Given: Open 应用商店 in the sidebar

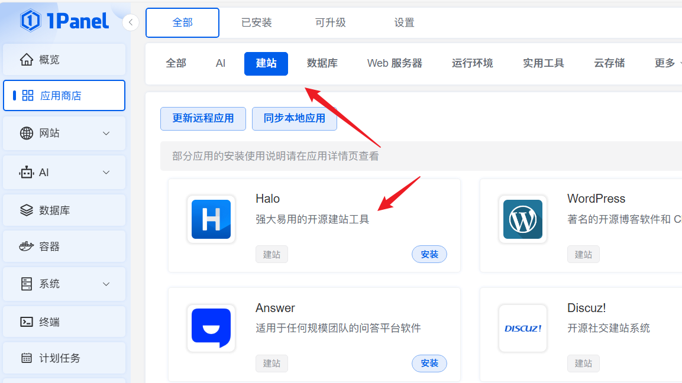Looking at the screenshot, I should [64, 96].
